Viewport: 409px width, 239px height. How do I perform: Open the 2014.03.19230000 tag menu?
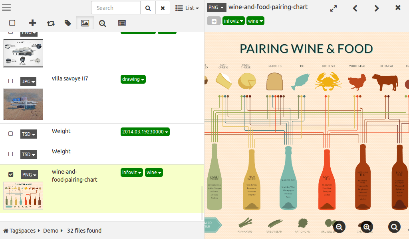tap(145, 132)
